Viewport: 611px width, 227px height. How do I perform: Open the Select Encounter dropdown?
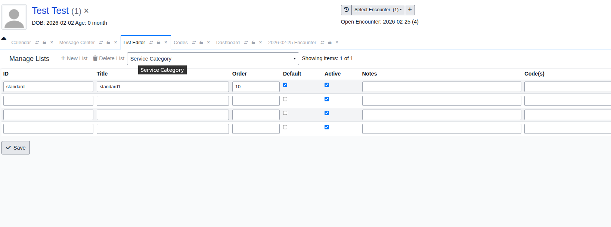click(x=378, y=10)
